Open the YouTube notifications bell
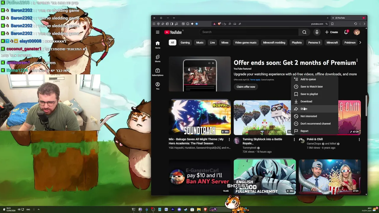This screenshot has height=213, width=379. (x=346, y=32)
